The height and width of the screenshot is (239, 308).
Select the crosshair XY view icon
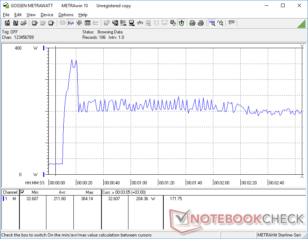pyautogui.click(x=79, y=23)
